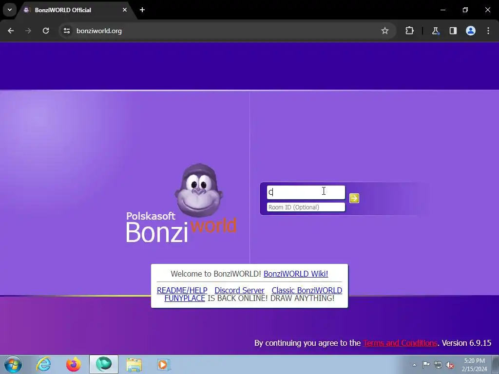Open the Extensions puzzle icon
This screenshot has width=499, height=374.
[409, 31]
